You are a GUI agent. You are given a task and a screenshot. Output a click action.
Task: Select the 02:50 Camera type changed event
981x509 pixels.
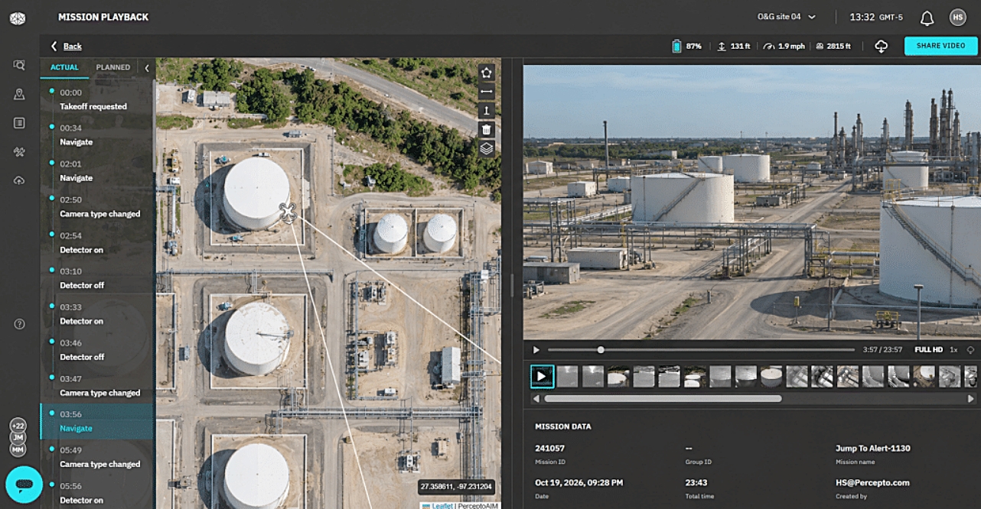pyautogui.click(x=98, y=207)
